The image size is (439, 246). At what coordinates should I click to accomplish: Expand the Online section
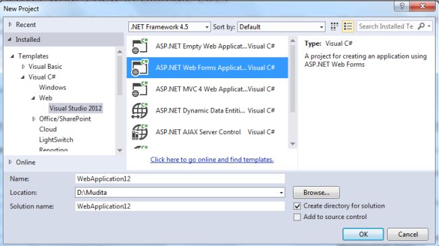click(x=10, y=162)
